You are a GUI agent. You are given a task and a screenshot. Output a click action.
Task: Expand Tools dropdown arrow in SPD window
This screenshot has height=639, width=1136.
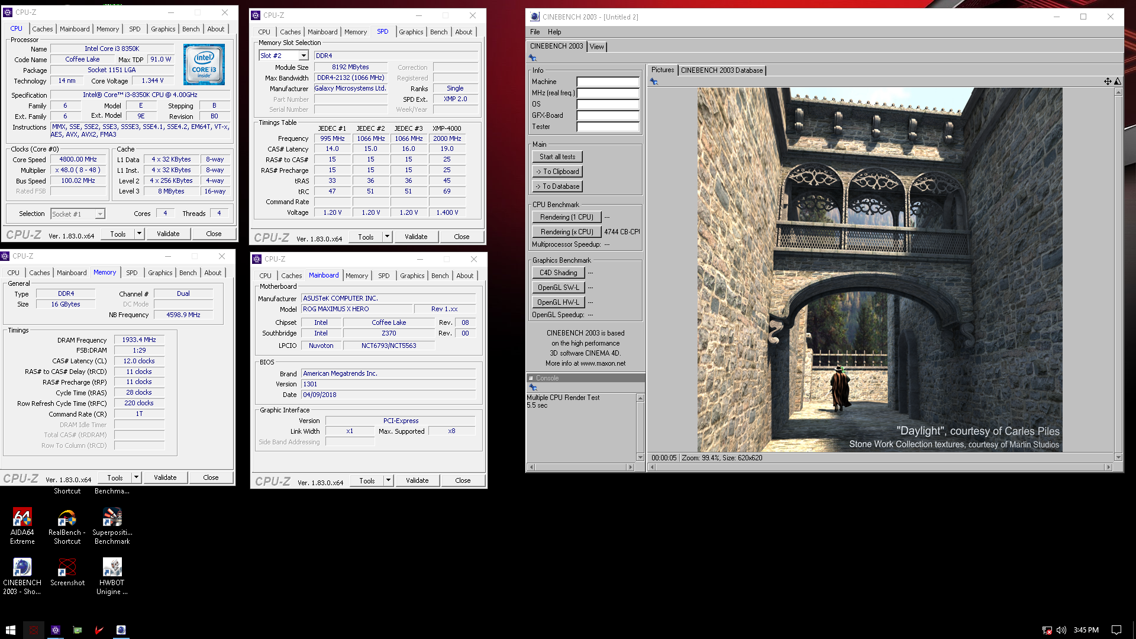(x=387, y=237)
